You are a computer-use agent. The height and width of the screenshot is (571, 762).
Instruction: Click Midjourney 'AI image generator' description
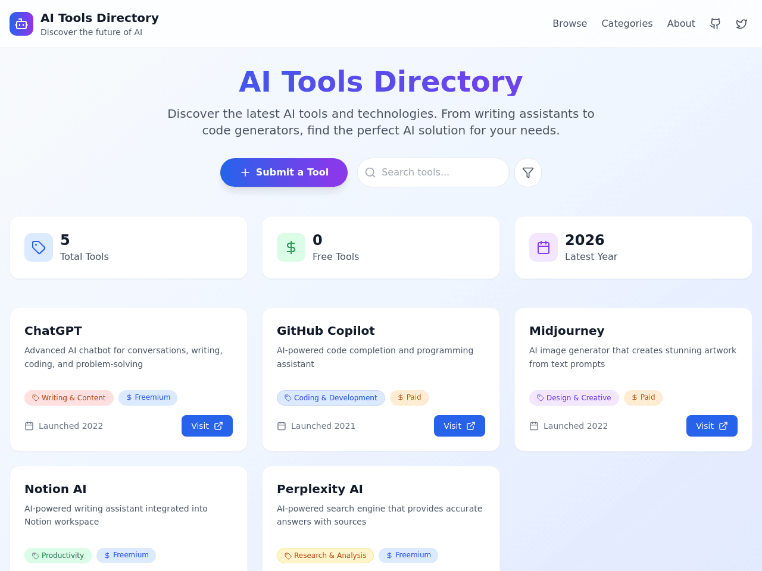pos(633,357)
